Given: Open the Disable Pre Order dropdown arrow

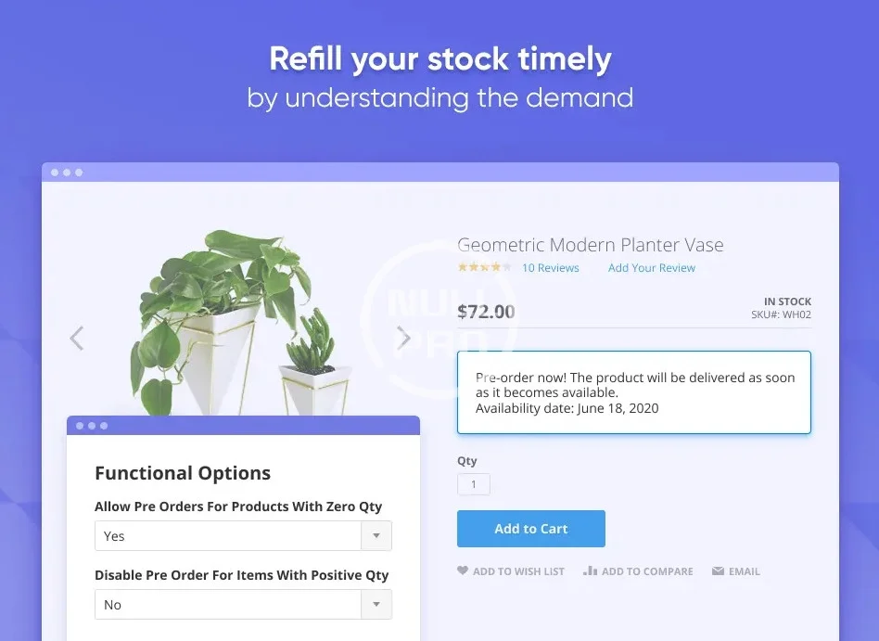Looking at the screenshot, I should point(376,605).
